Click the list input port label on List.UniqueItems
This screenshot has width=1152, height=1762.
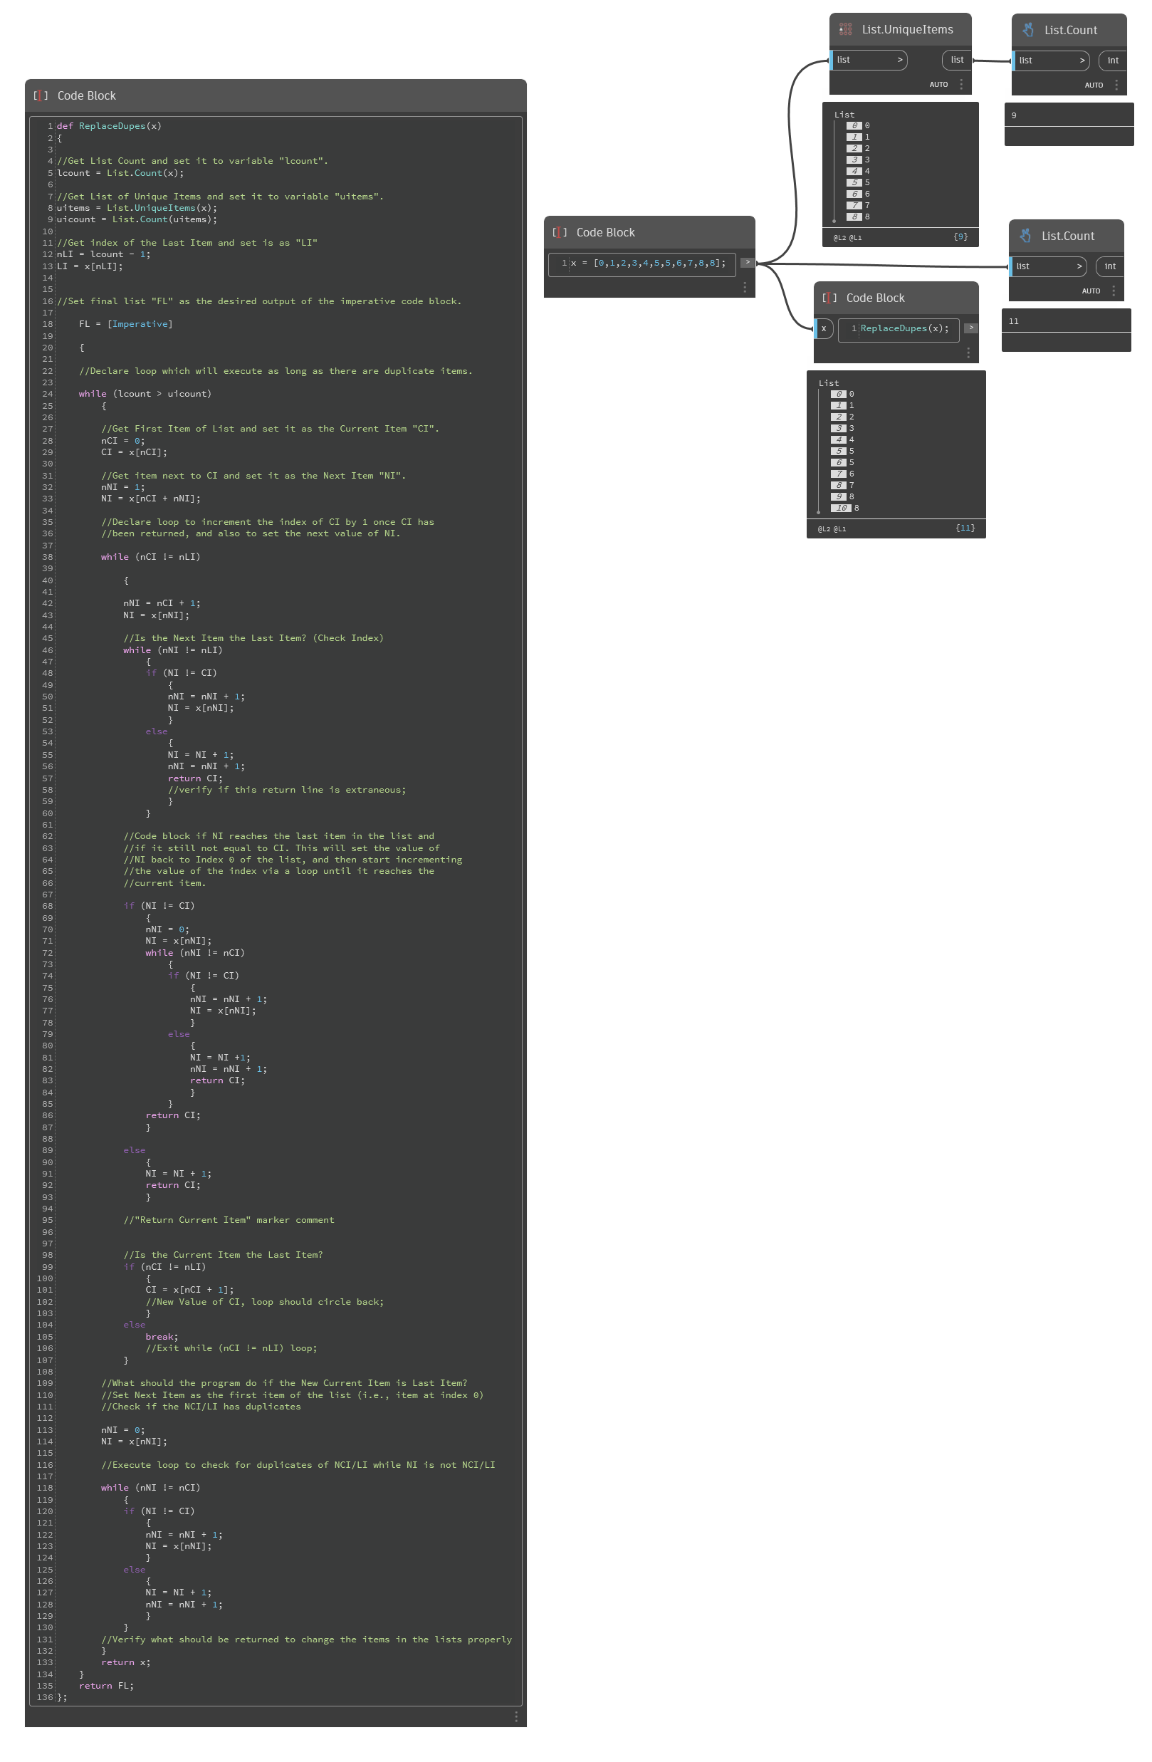[844, 60]
